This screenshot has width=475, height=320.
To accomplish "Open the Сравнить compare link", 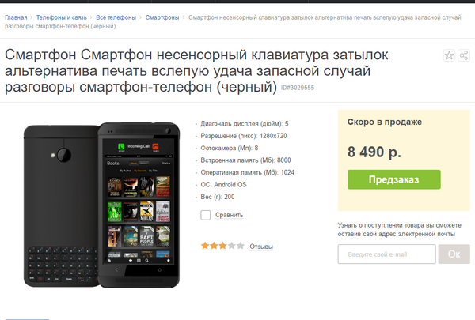I will pyautogui.click(x=230, y=215).
